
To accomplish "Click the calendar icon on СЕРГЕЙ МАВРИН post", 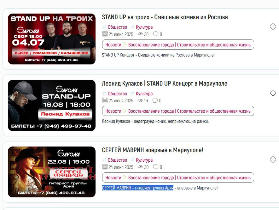I will 105,167.
